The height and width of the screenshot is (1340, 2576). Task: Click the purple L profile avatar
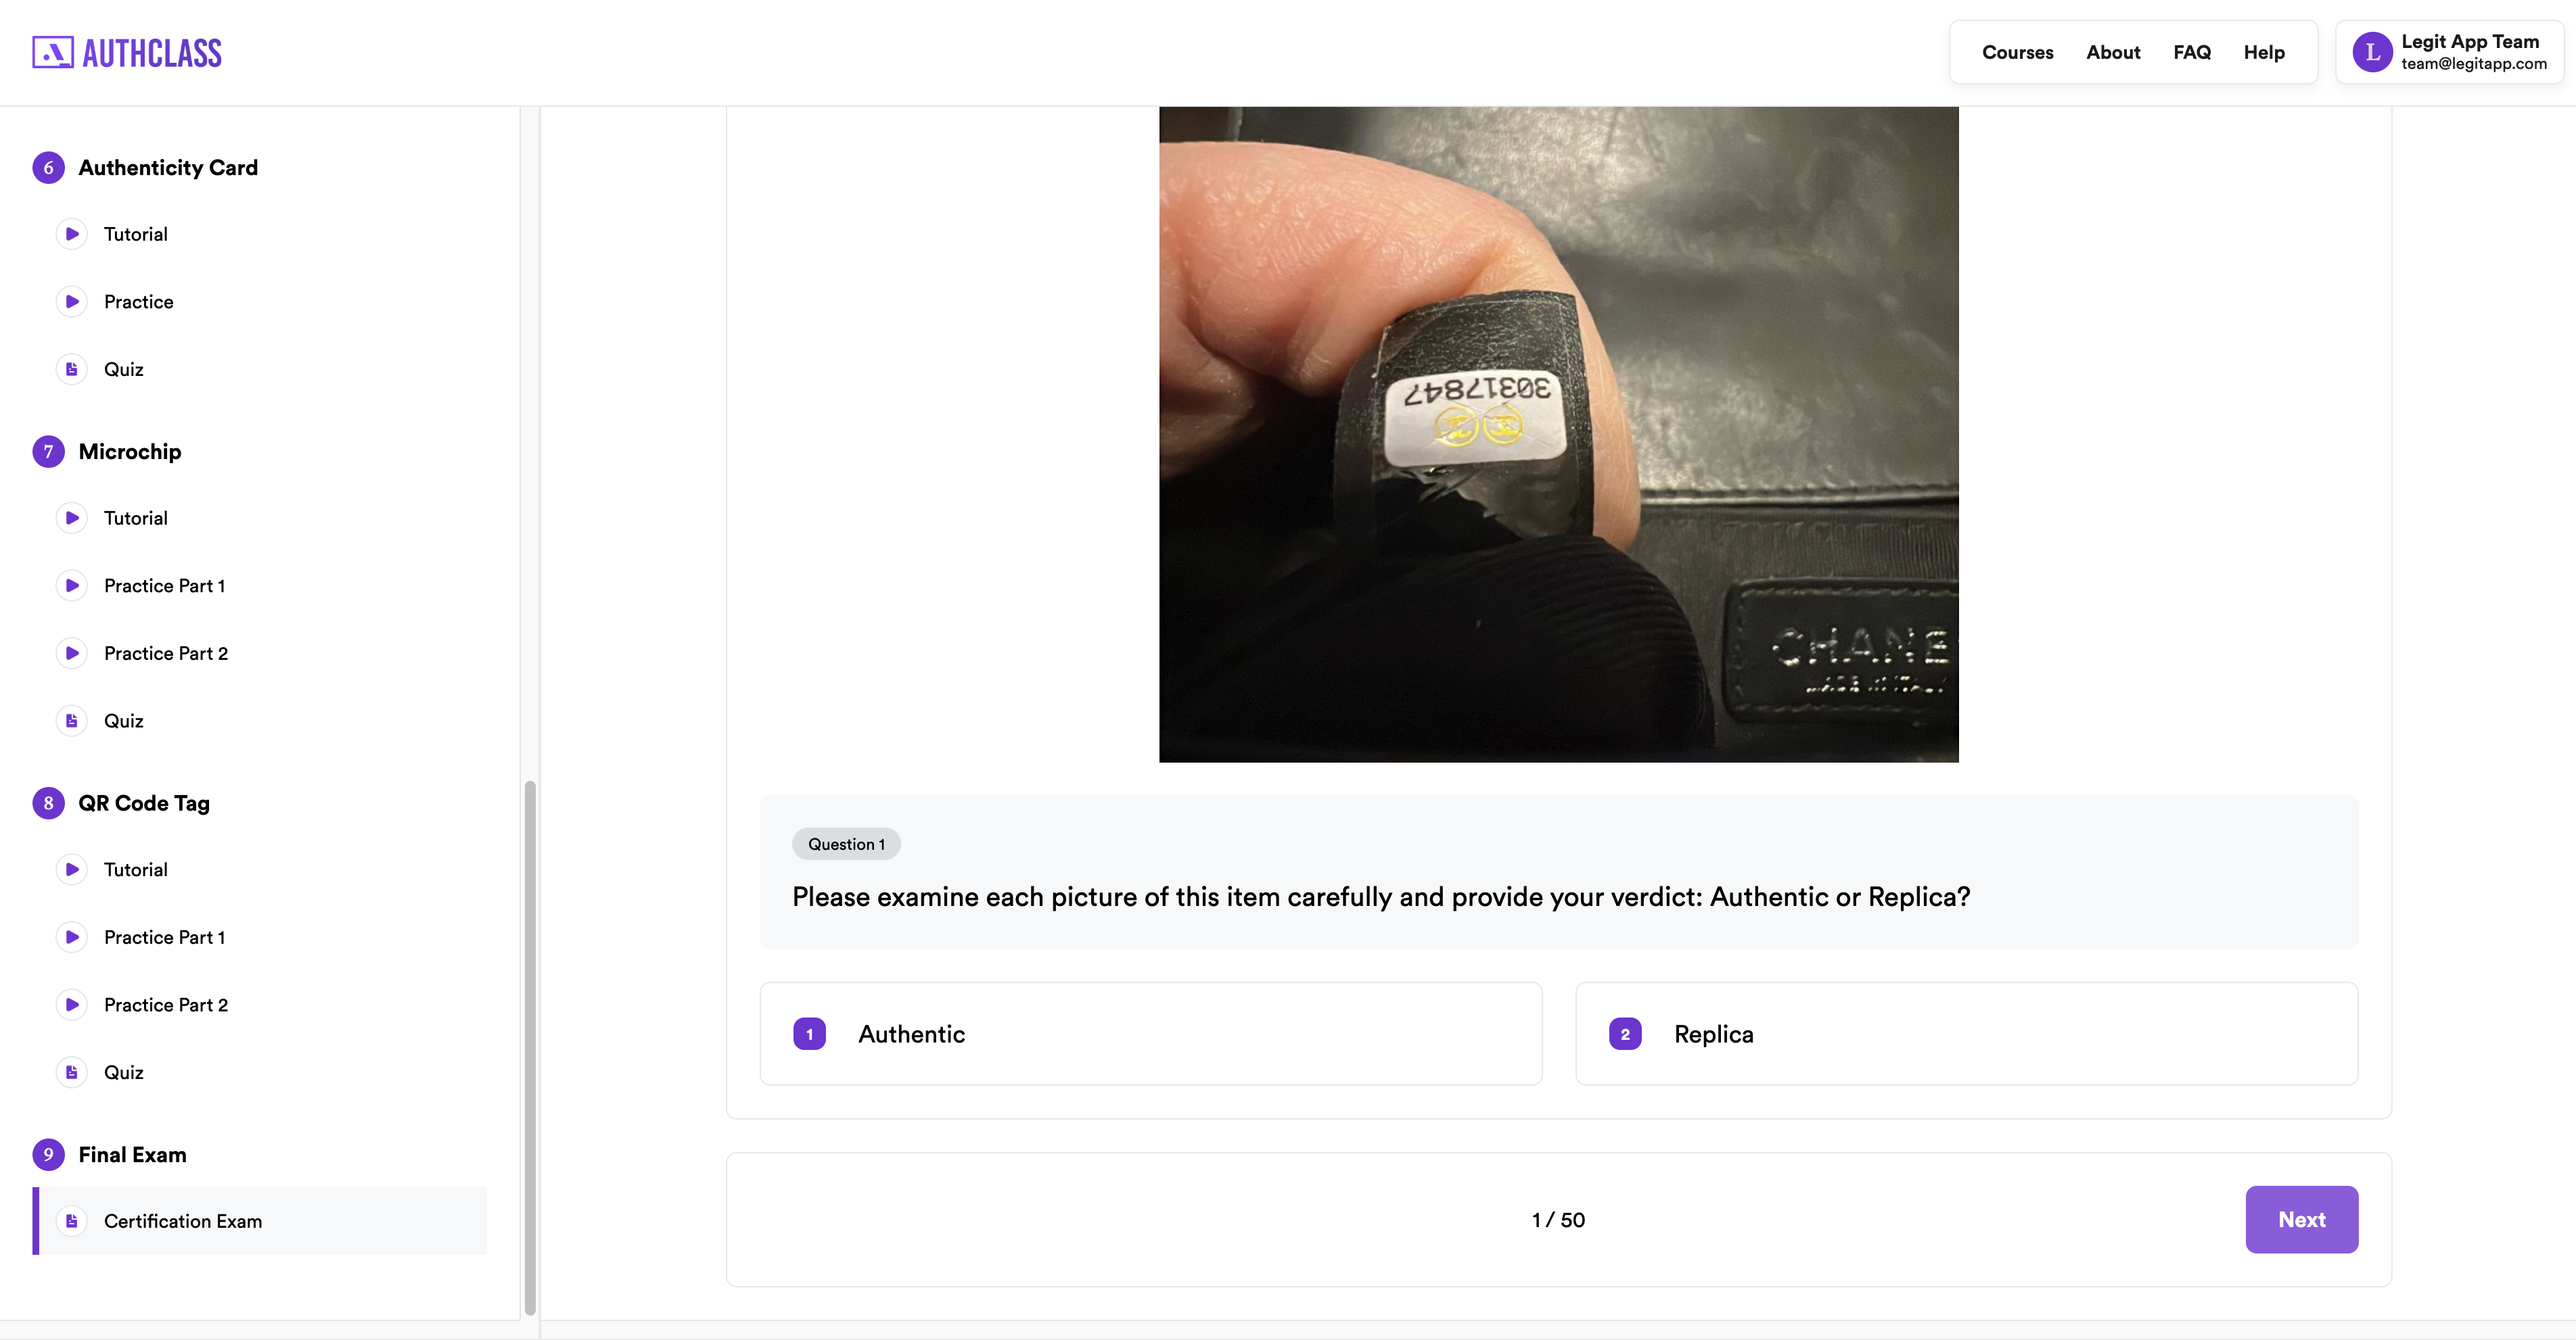2372,52
